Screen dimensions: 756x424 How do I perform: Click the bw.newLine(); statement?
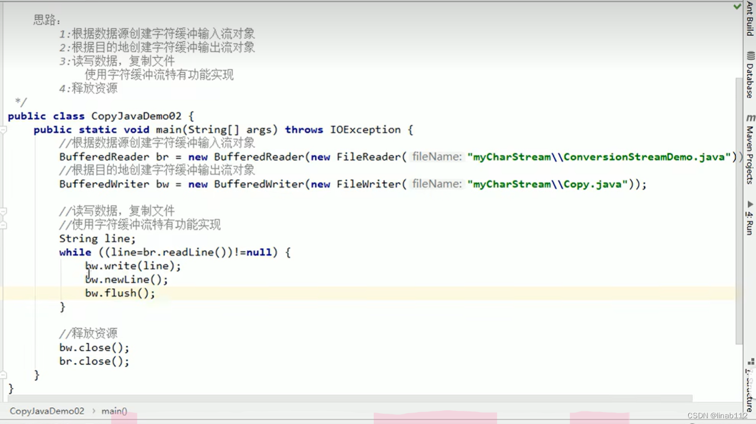click(127, 280)
